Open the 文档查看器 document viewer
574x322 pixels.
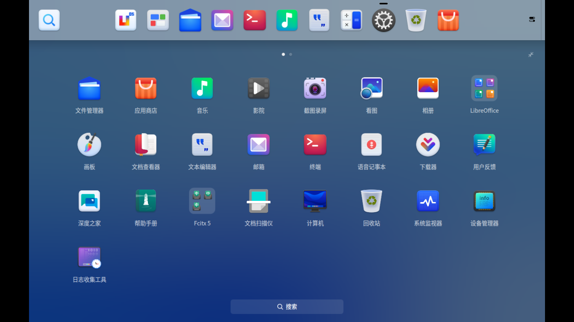(146, 145)
